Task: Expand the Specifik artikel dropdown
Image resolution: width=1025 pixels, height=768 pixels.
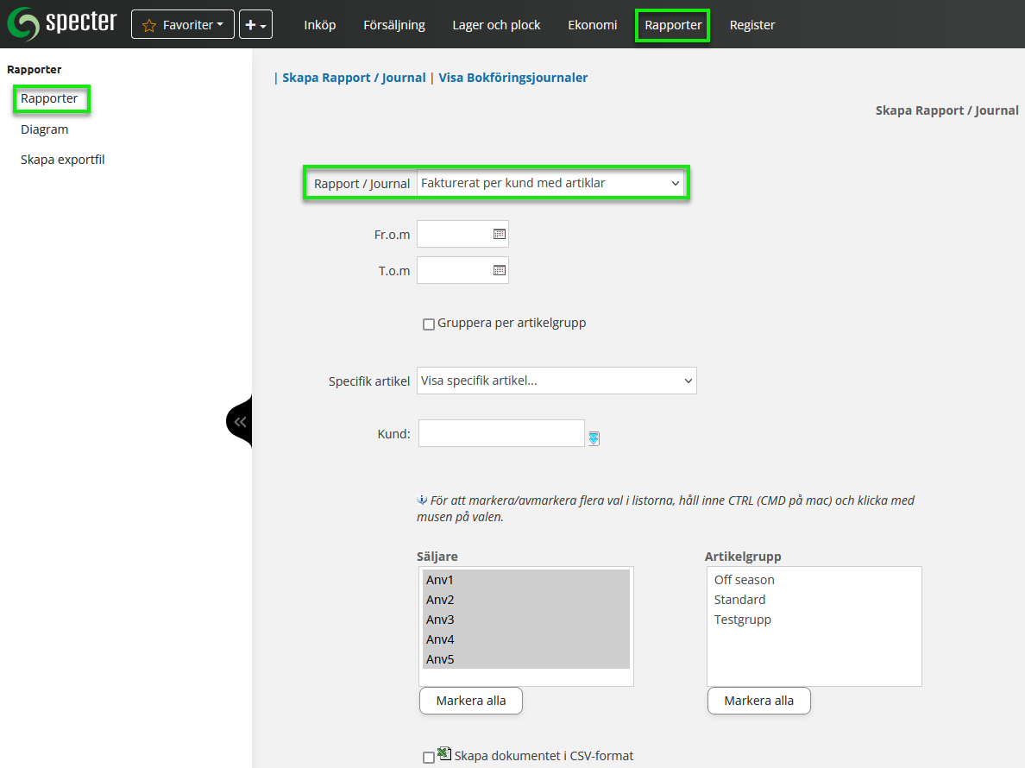Action: point(557,381)
